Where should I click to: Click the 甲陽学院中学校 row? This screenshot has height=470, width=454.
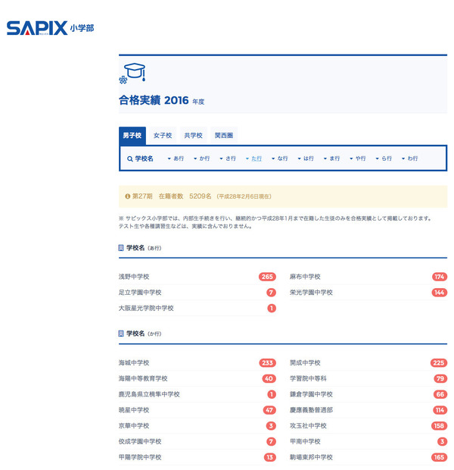(197, 457)
